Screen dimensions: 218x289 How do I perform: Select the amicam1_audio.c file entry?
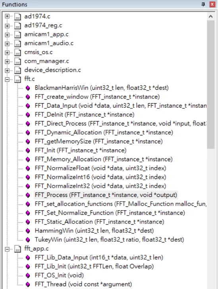click(49, 43)
